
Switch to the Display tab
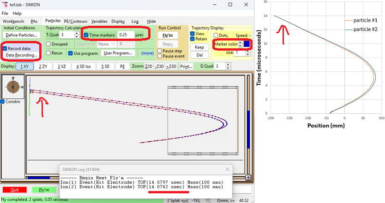(x=118, y=21)
